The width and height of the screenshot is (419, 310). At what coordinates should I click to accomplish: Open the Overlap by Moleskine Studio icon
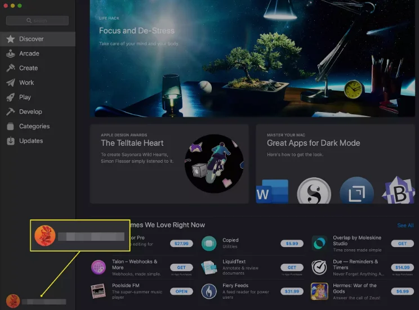click(319, 243)
